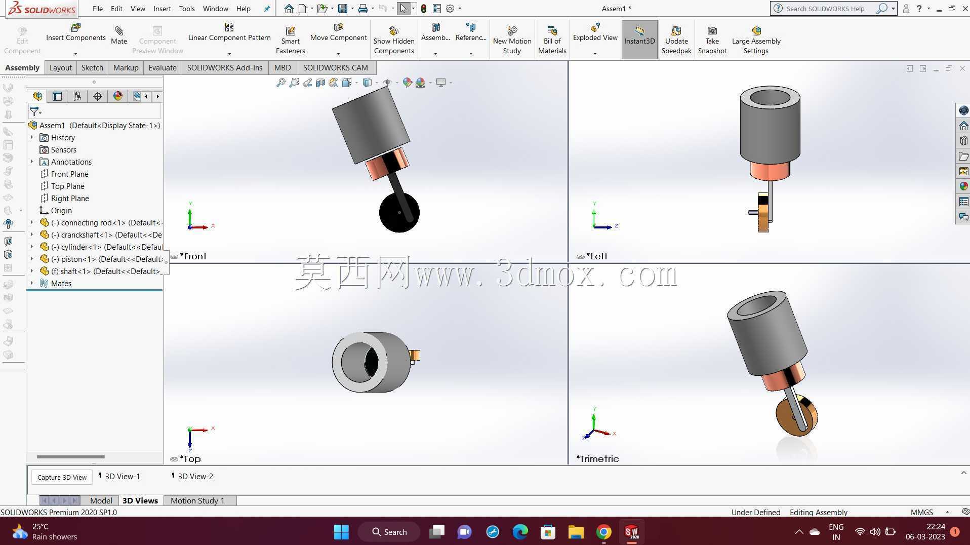Click the Edit Appearance icon
Viewport: 970px width, 545px height.
pos(407,83)
